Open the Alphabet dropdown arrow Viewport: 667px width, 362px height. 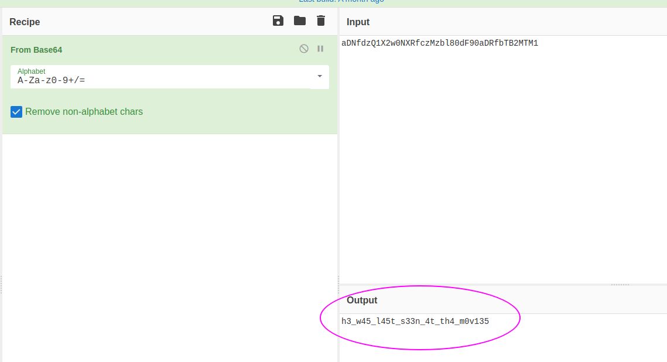pyautogui.click(x=320, y=77)
